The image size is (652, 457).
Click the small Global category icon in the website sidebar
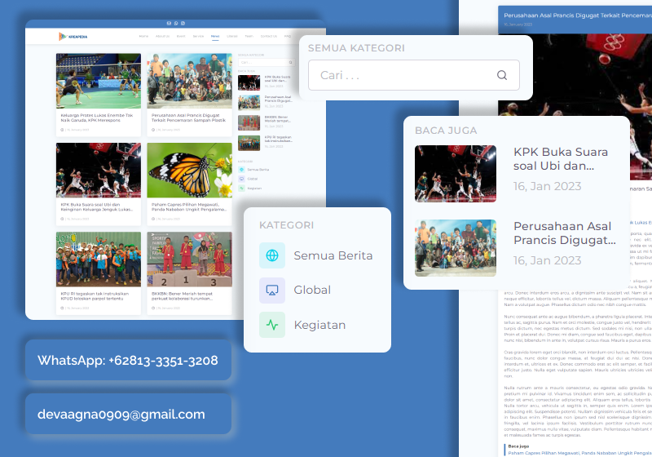tap(241, 179)
